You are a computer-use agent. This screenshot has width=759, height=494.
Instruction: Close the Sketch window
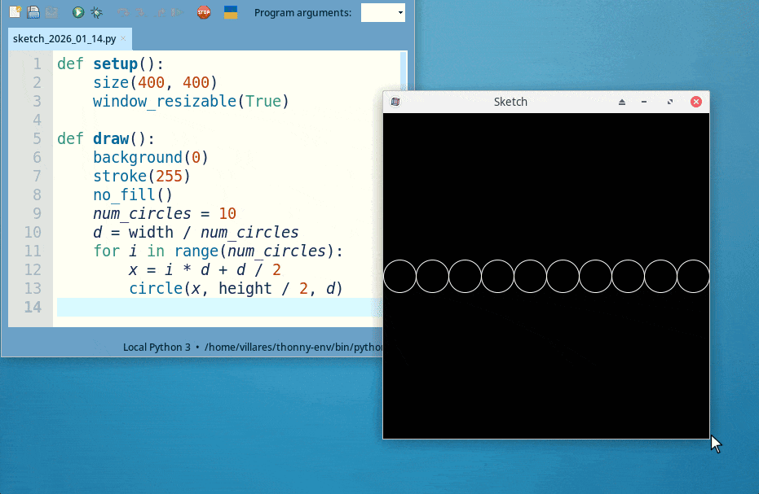696,102
